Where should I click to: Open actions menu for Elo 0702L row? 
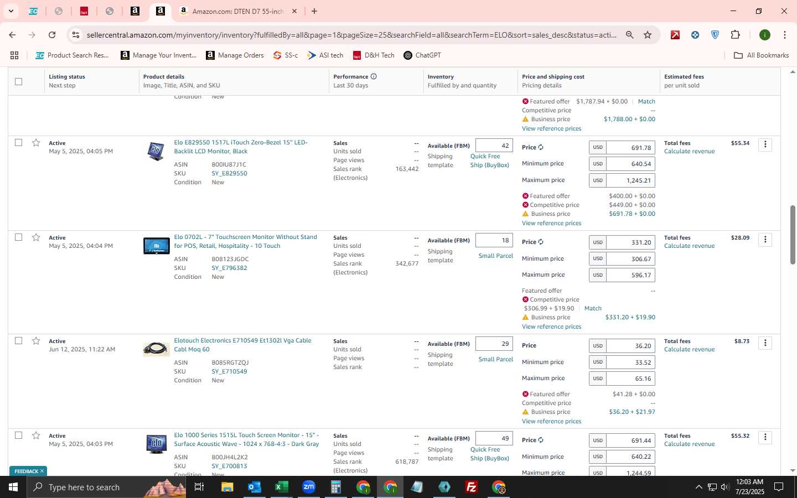coord(765,239)
